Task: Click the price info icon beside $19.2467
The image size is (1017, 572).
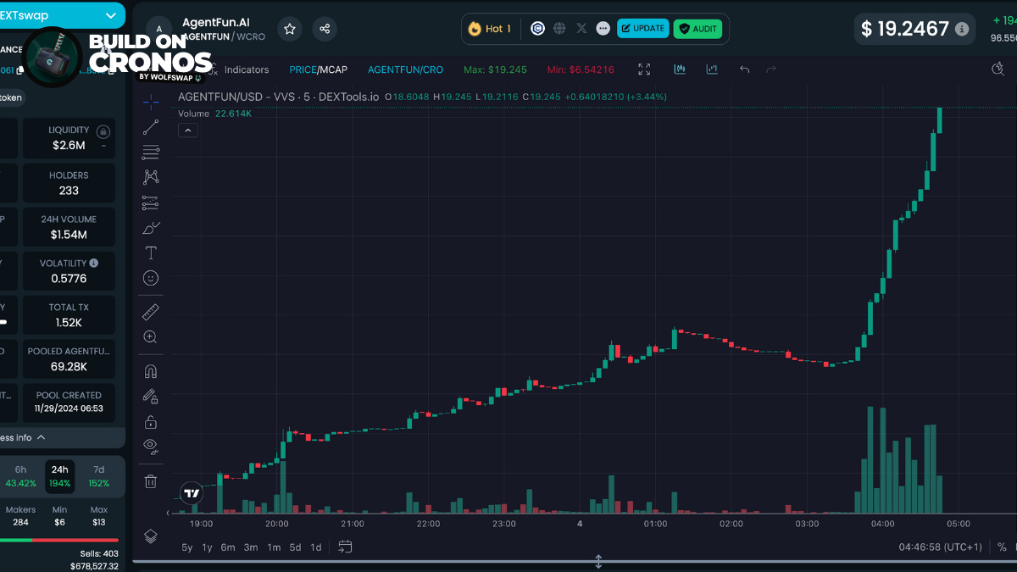Action: pos(961,29)
